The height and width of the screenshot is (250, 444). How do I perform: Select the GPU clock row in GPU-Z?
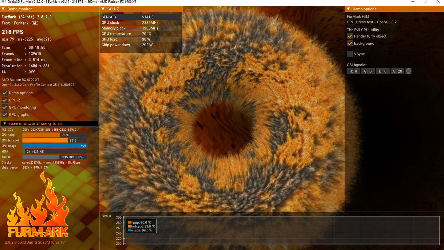coord(141,22)
